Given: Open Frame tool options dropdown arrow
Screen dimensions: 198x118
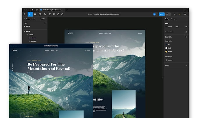Looking at the screenshot, I should click(37, 14).
